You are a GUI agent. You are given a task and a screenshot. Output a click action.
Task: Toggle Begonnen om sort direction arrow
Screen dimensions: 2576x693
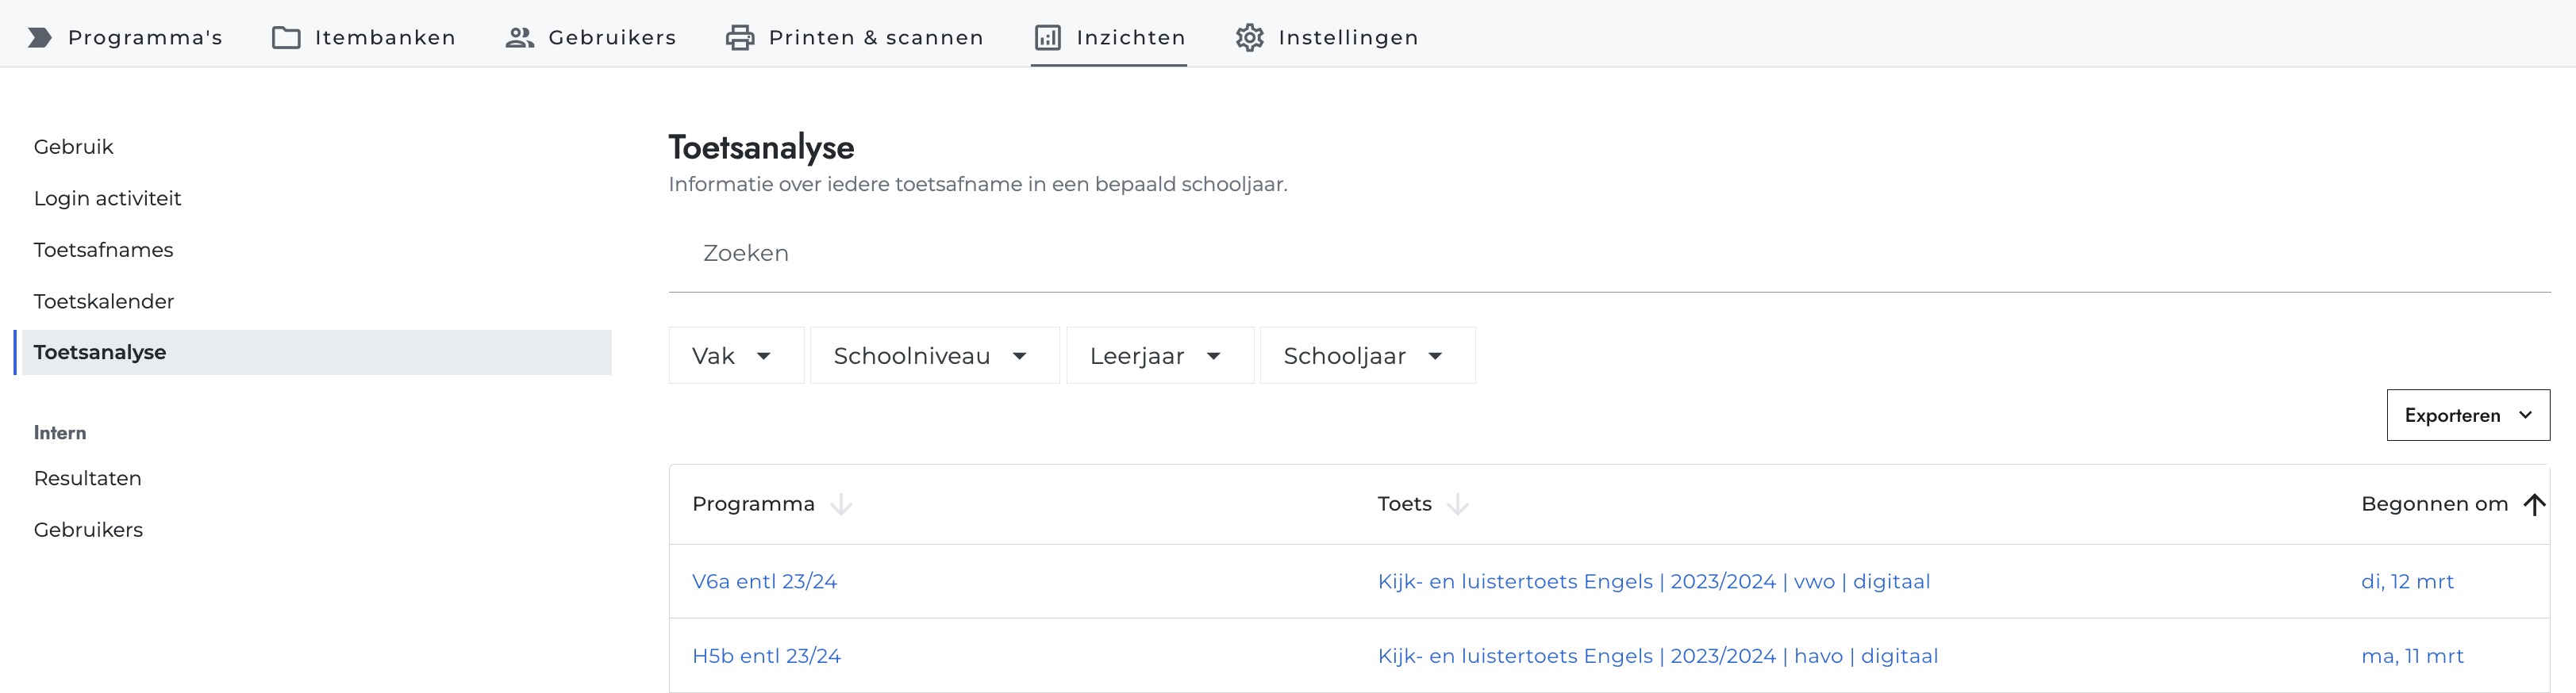tap(2534, 504)
